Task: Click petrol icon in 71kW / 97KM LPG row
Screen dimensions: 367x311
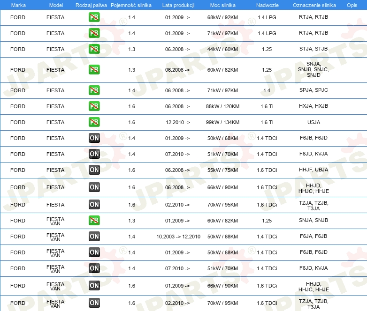Action: [94, 33]
